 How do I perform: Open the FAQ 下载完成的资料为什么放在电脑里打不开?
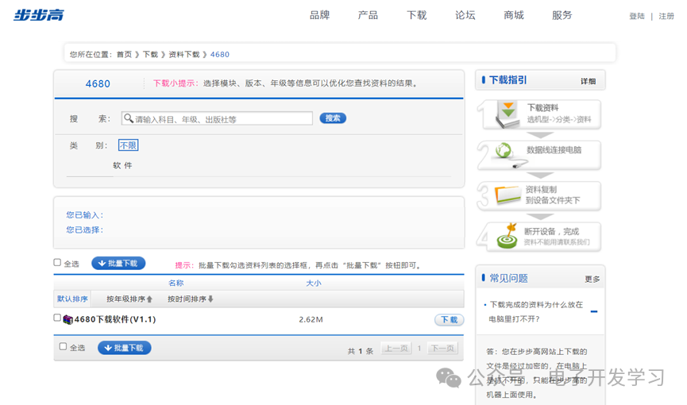click(535, 311)
